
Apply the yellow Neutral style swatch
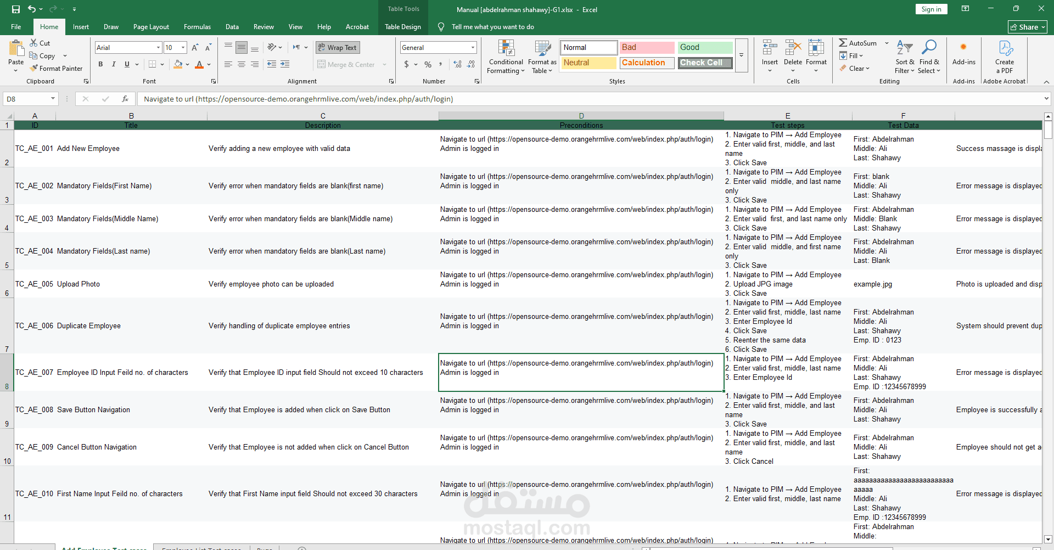588,63
